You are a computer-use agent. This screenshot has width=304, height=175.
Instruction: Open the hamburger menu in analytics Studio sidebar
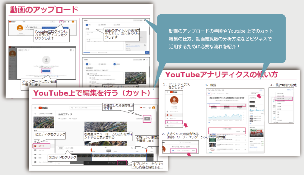click(x=167, y=92)
